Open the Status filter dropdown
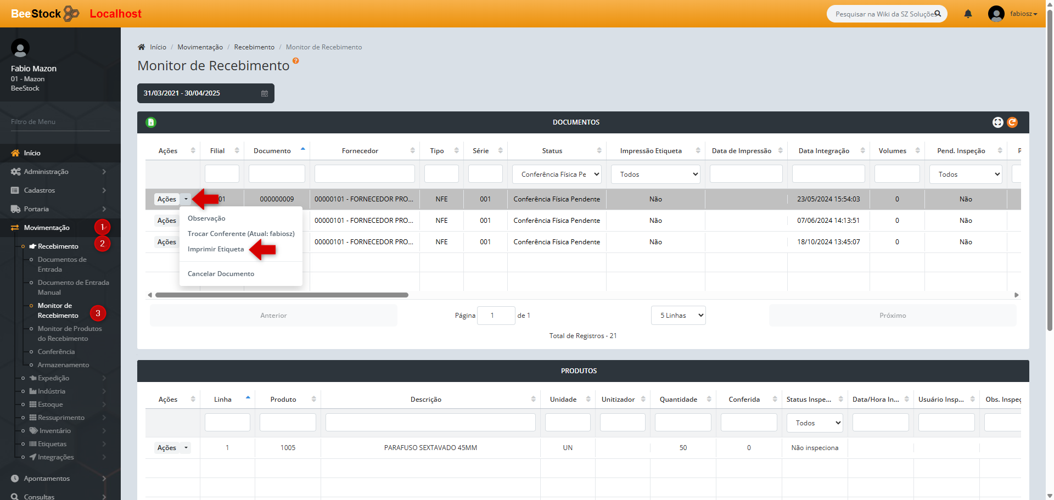1054x500 pixels. coord(557,175)
